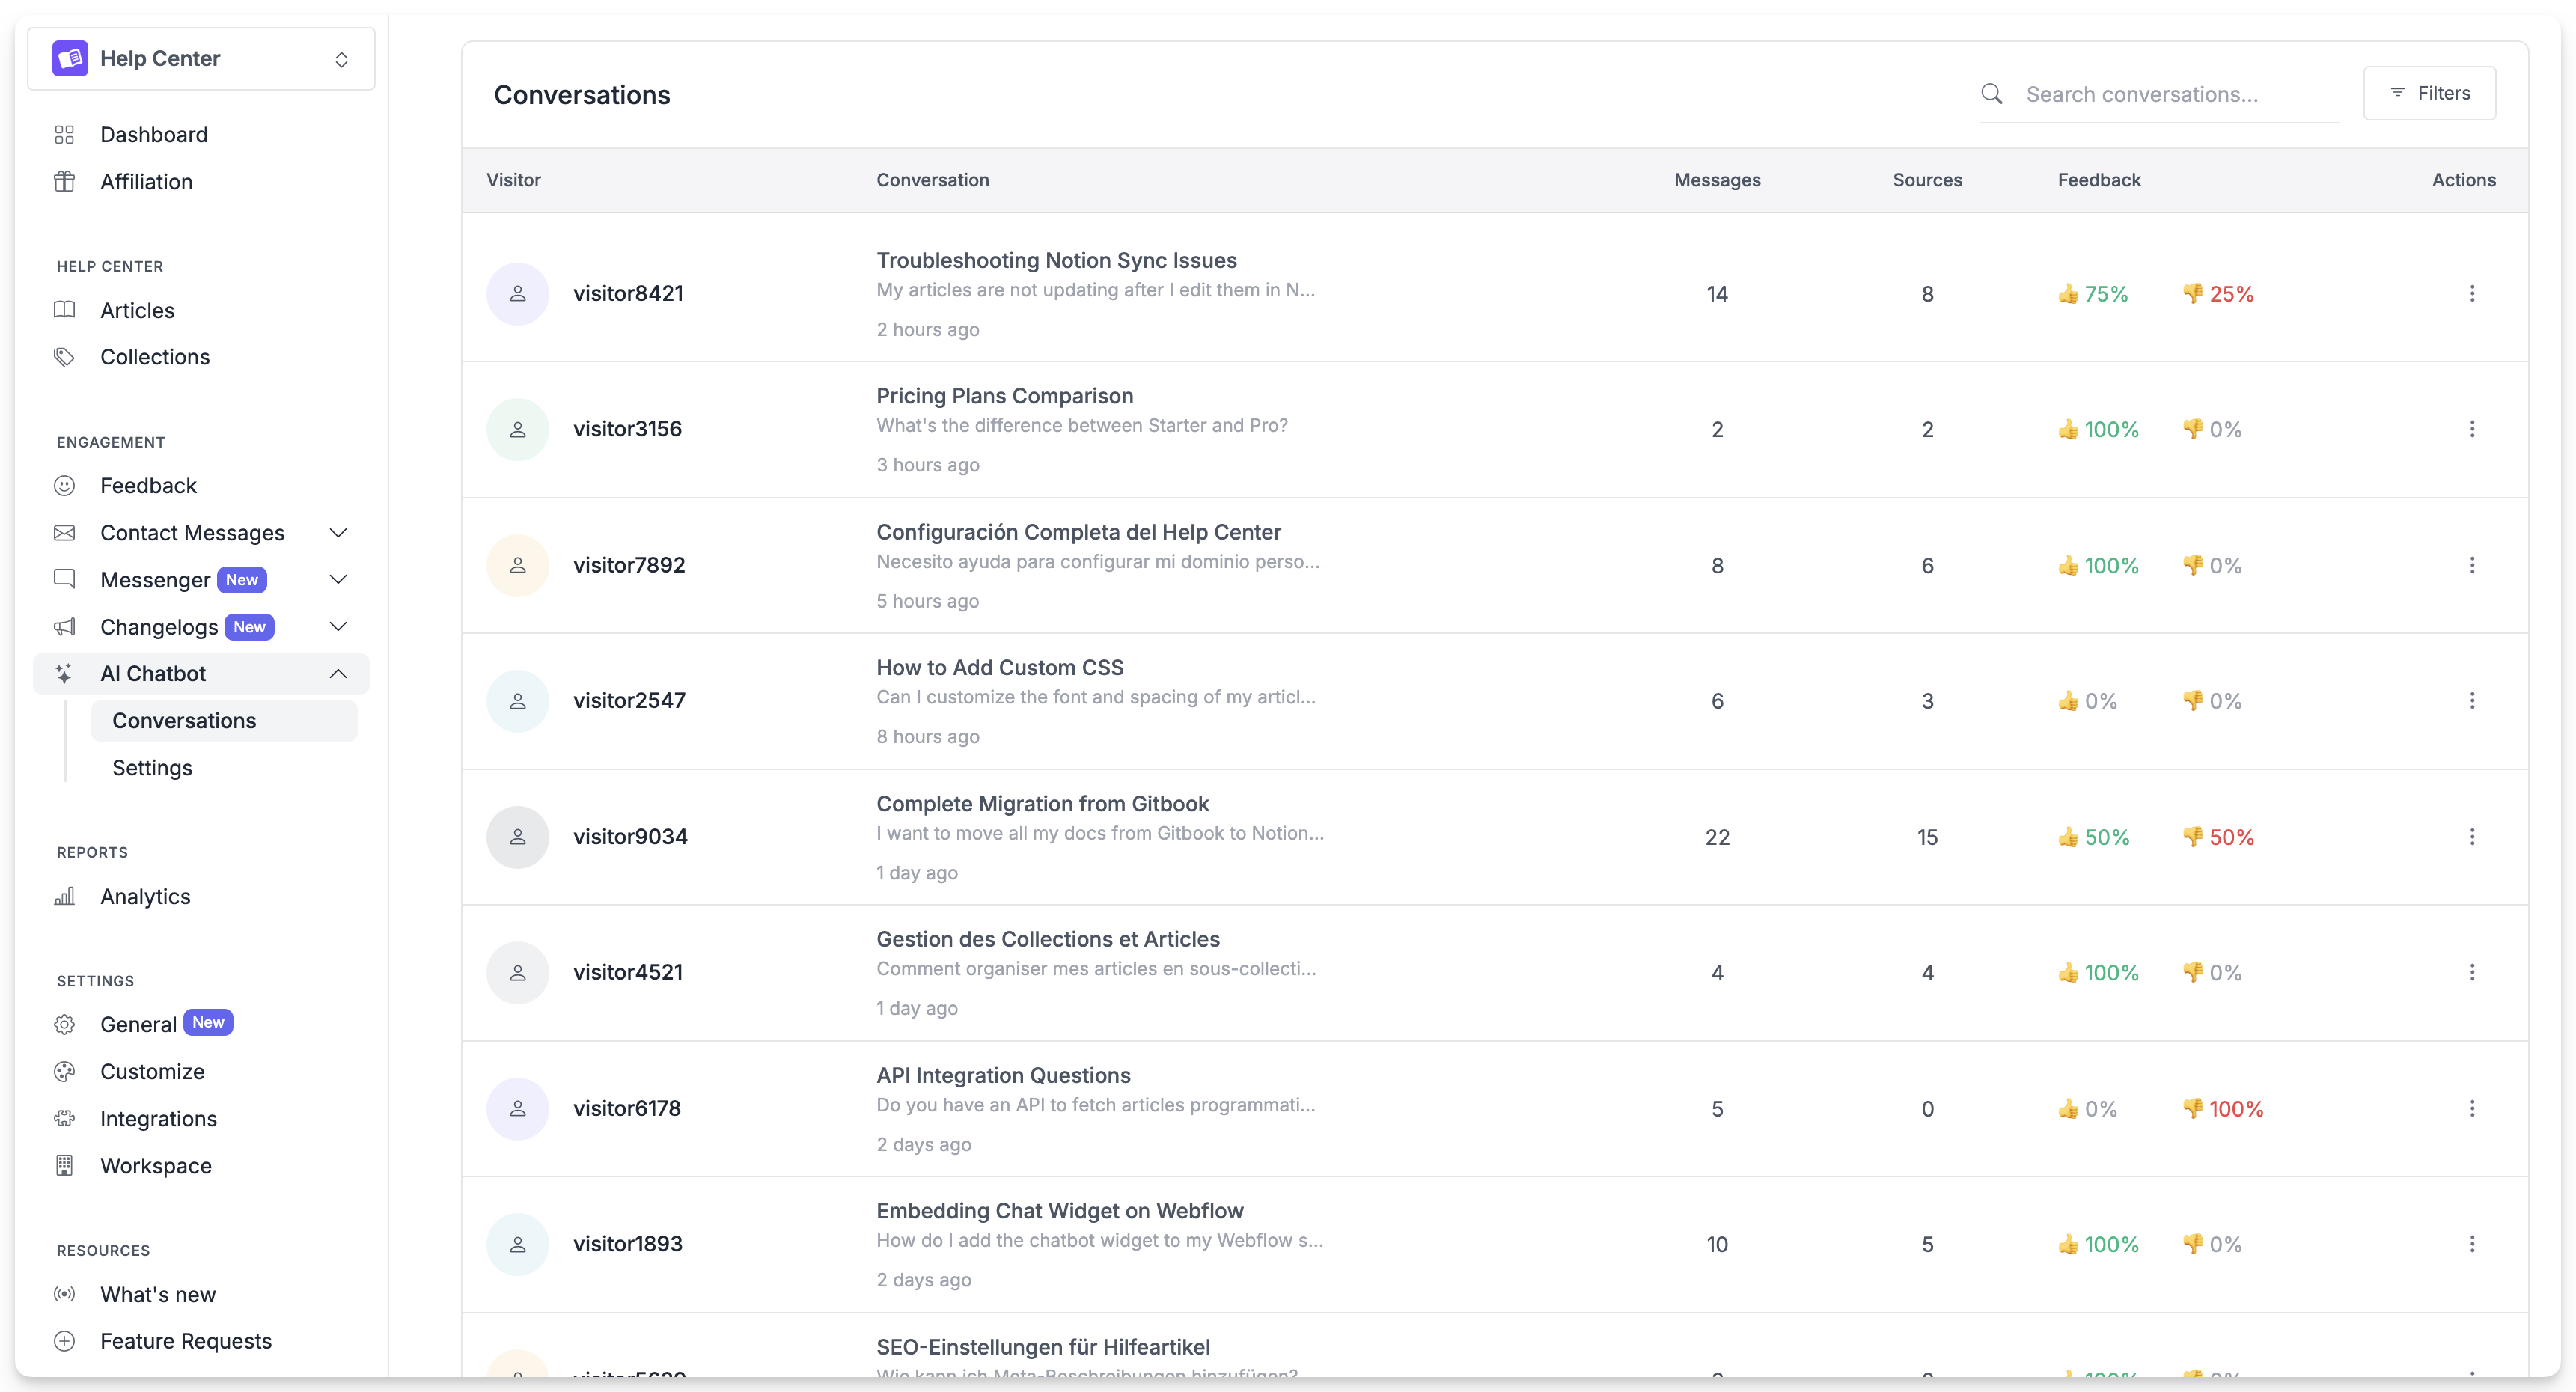Expand the Contact Messages submenu chevron

point(338,533)
